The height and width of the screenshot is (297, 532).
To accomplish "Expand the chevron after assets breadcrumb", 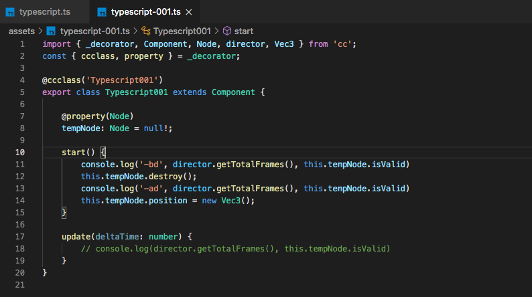I will coord(40,31).
